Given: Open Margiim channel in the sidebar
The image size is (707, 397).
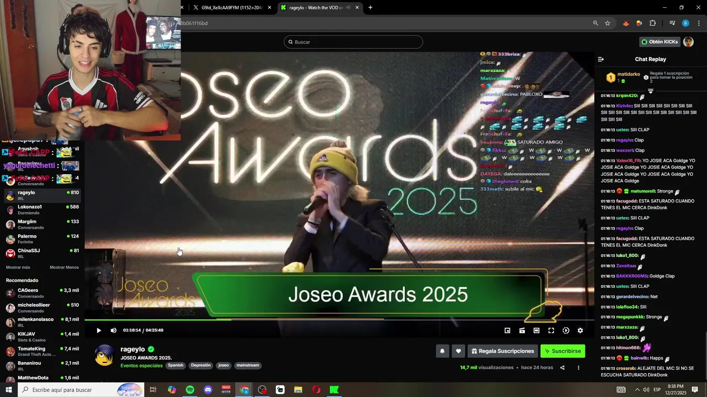Looking at the screenshot, I should [x=43, y=224].
